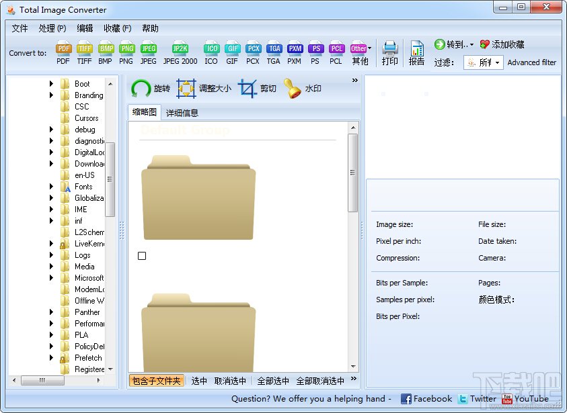Select JPEG conversion icon
The width and height of the screenshot is (567, 413).
coord(148,52)
